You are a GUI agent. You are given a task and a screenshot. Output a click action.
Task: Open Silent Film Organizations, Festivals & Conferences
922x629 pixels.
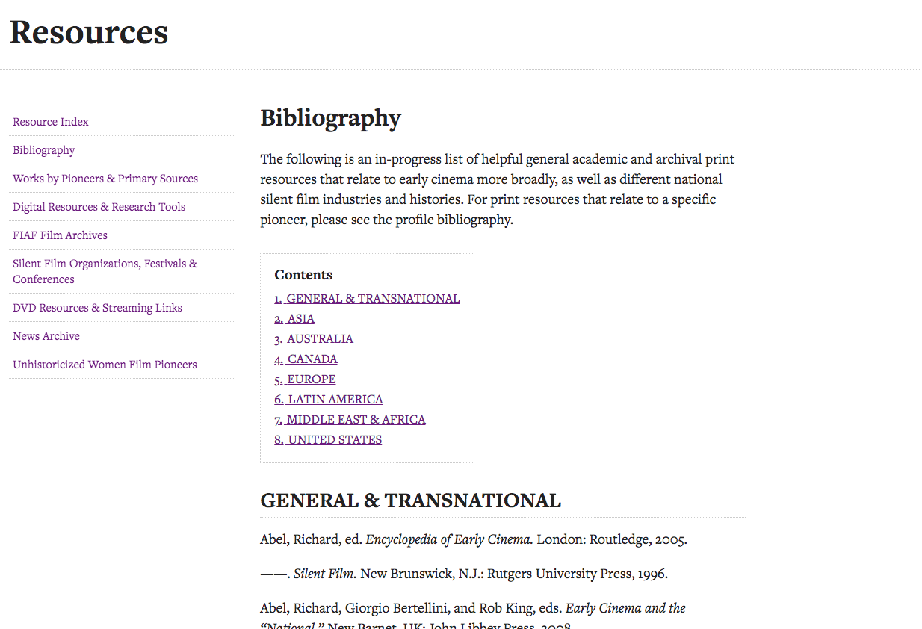(x=105, y=271)
